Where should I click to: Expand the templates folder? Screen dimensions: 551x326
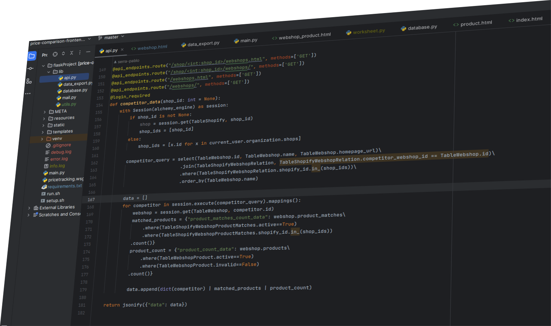pyautogui.click(x=43, y=132)
